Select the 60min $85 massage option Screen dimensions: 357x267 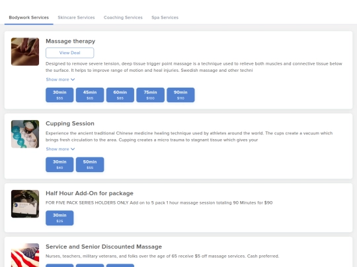point(120,95)
